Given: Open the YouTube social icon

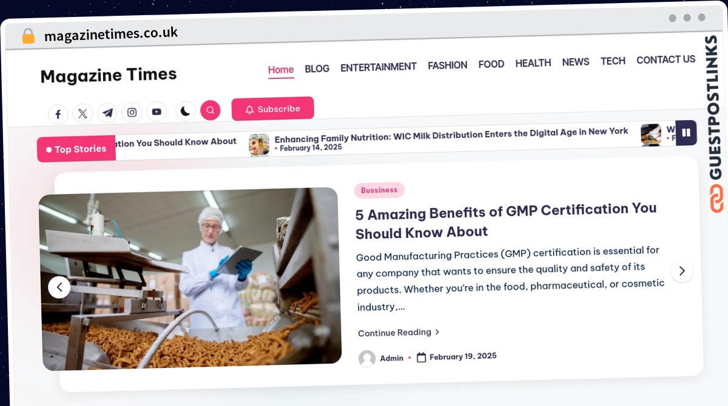Looking at the screenshot, I should (x=157, y=111).
